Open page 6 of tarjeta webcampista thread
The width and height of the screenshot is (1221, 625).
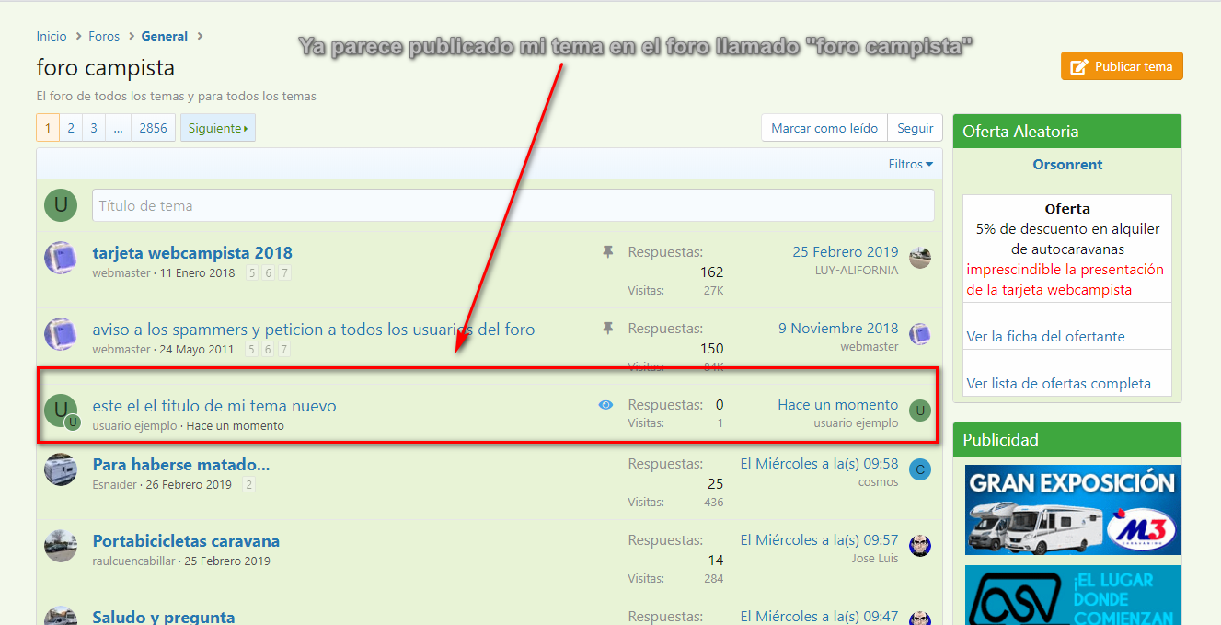tap(269, 272)
